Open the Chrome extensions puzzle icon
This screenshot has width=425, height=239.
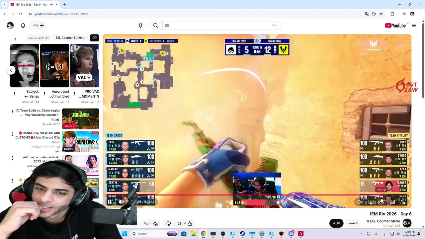(392, 14)
